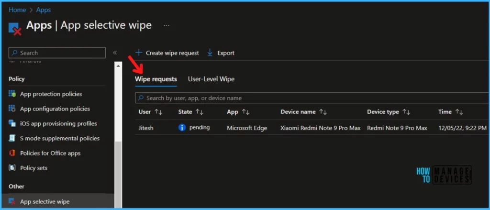Viewport: 490px width, 210px height.
Task: Click the magnifier icon in sidebar search
Action: tap(14, 53)
